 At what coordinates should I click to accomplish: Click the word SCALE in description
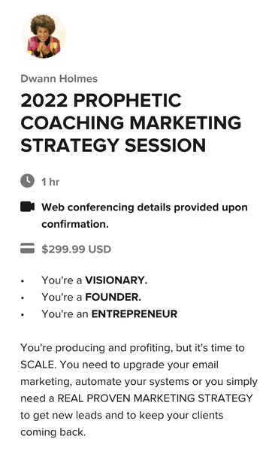(37, 365)
